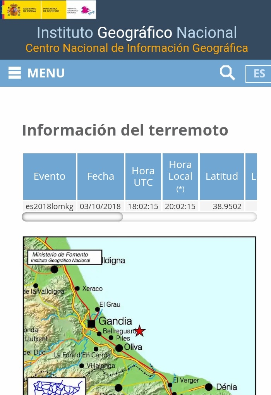Click the Evento column header
The image size is (271, 395).
coord(50,176)
